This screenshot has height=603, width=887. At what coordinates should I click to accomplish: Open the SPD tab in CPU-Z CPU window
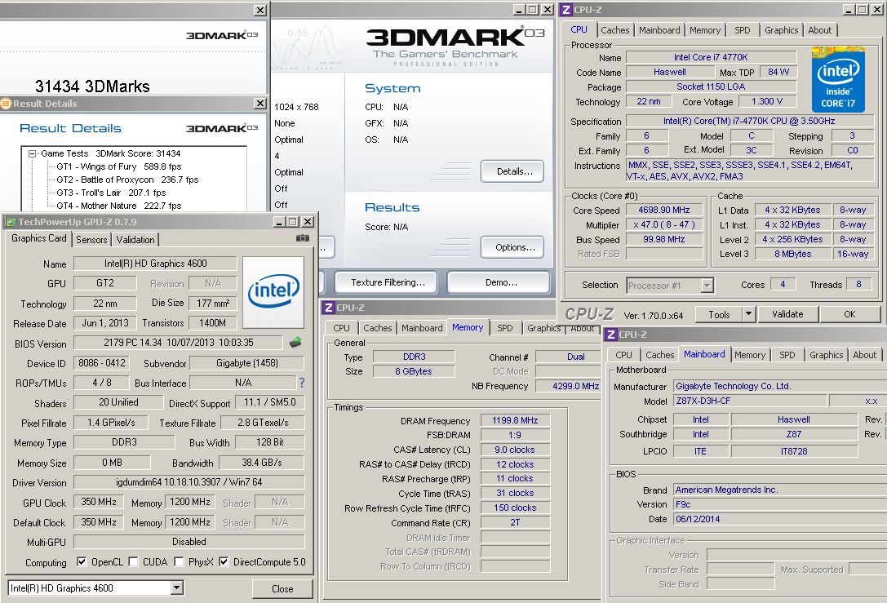click(x=743, y=30)
